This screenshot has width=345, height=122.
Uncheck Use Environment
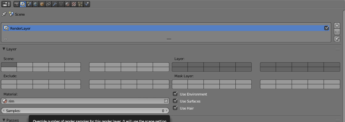175,94
